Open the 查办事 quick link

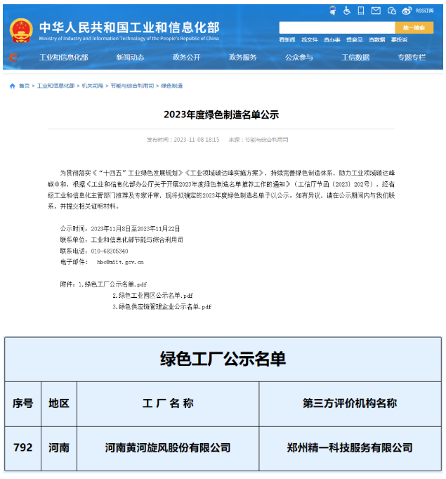(x=332, y=40)
